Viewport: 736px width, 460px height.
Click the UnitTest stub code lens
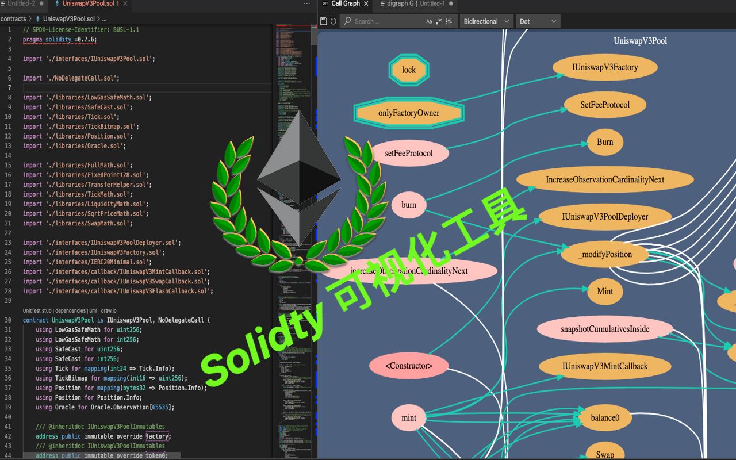(37, 310)
